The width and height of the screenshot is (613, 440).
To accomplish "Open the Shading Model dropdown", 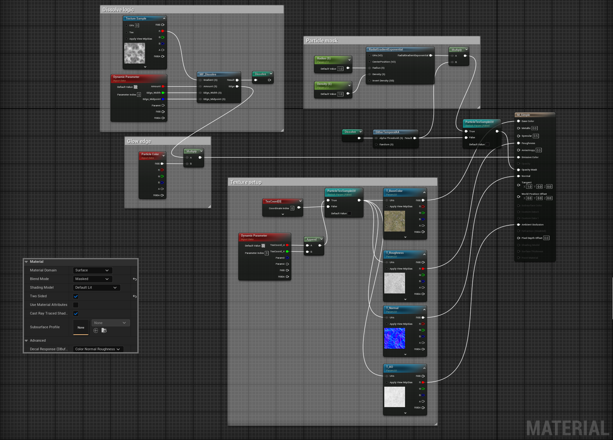I will pos(96,288).
